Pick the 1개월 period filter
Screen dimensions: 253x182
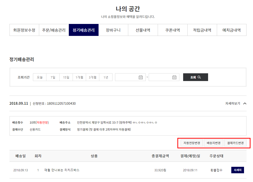[x=79, y=77]
